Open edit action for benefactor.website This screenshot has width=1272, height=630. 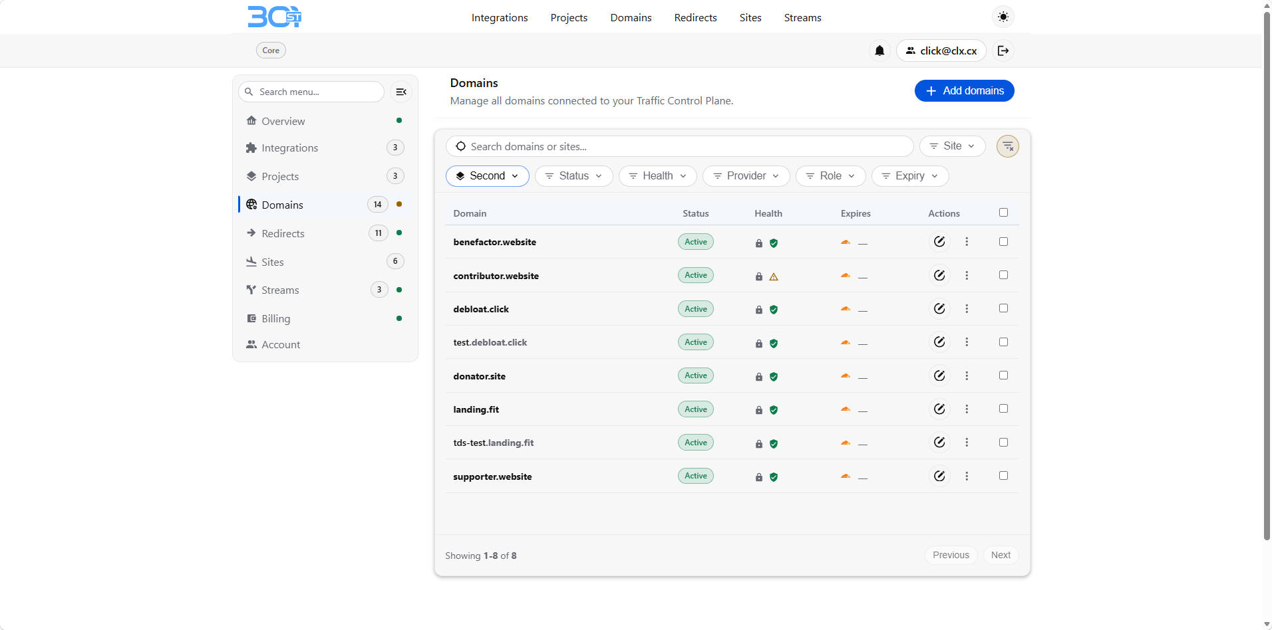939,242
